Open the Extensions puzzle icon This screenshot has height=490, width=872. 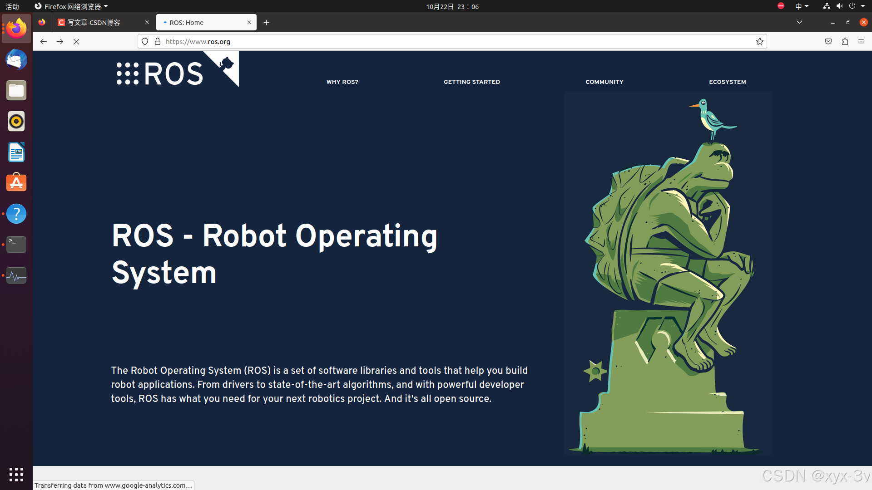845,41
